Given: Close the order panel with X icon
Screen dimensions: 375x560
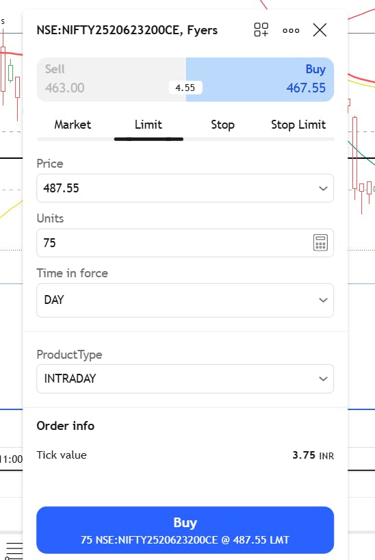Looking at the screenshot, I should (x=320, y=30).
